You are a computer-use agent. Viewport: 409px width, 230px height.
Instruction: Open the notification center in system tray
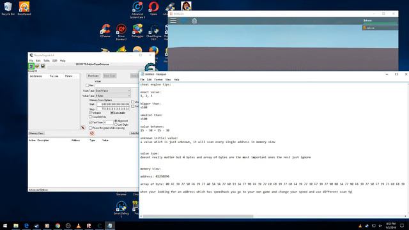point(402,226)
